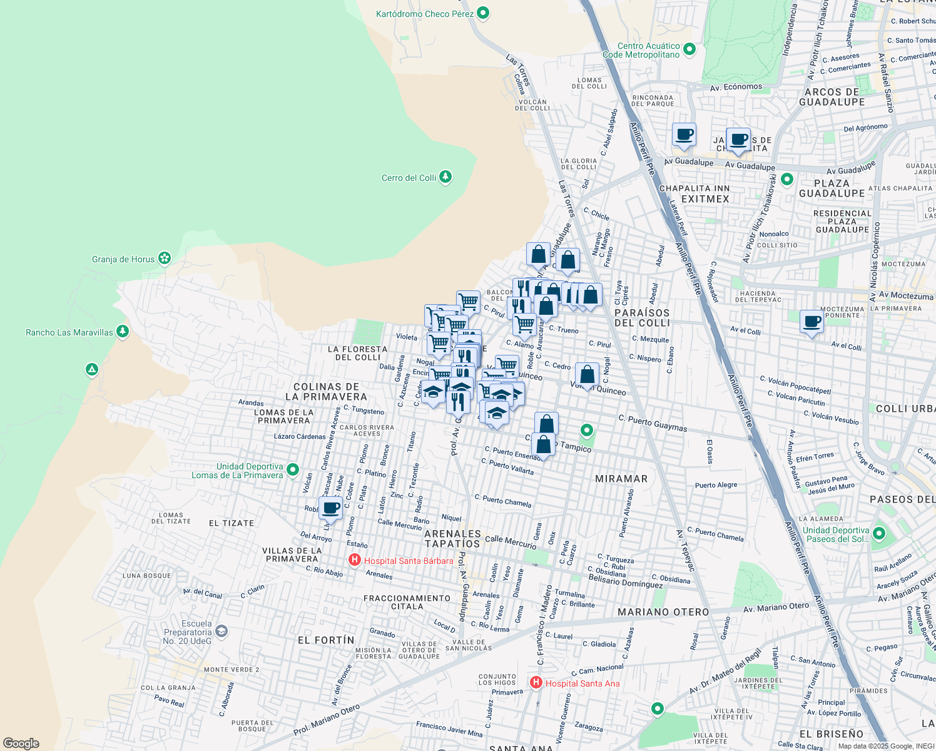This screenshot has height=751, width=936.
Task: Click the Granja de Horus flower marker
Action: [x=165, y=258]
